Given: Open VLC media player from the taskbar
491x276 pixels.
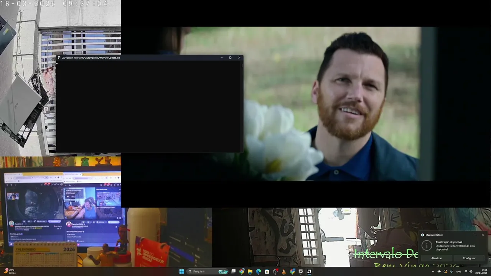Looking at the screenshot, I should [284, 271].
